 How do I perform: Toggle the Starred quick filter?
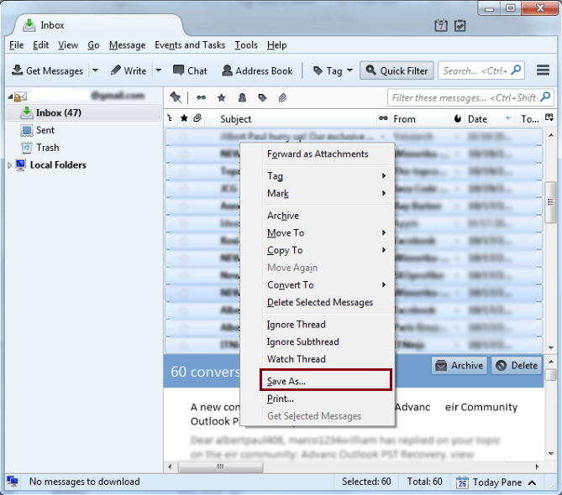point(222,97)
